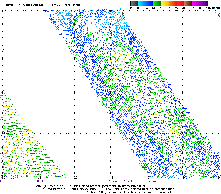Click the '-10' longitude label on bottom axis
This screenshot has width=221, height=194.
point(146,178)
